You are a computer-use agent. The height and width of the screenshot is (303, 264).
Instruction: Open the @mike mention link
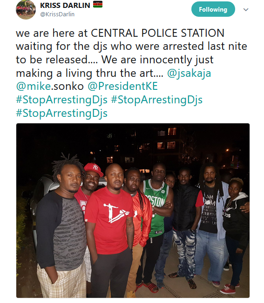point(33,87)
